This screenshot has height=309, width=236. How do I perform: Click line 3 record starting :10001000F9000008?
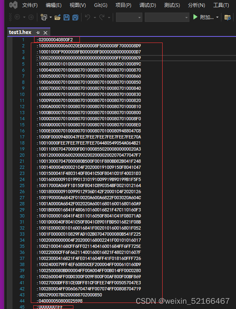coord(89,52)
